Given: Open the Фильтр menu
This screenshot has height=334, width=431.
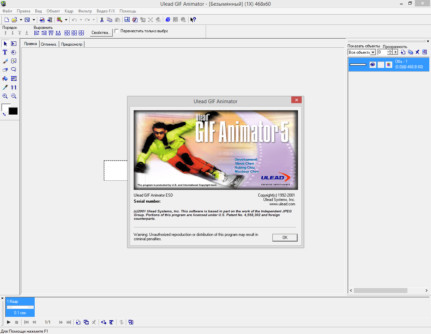Looking at the screenshot, I should [x=85, y=11].
